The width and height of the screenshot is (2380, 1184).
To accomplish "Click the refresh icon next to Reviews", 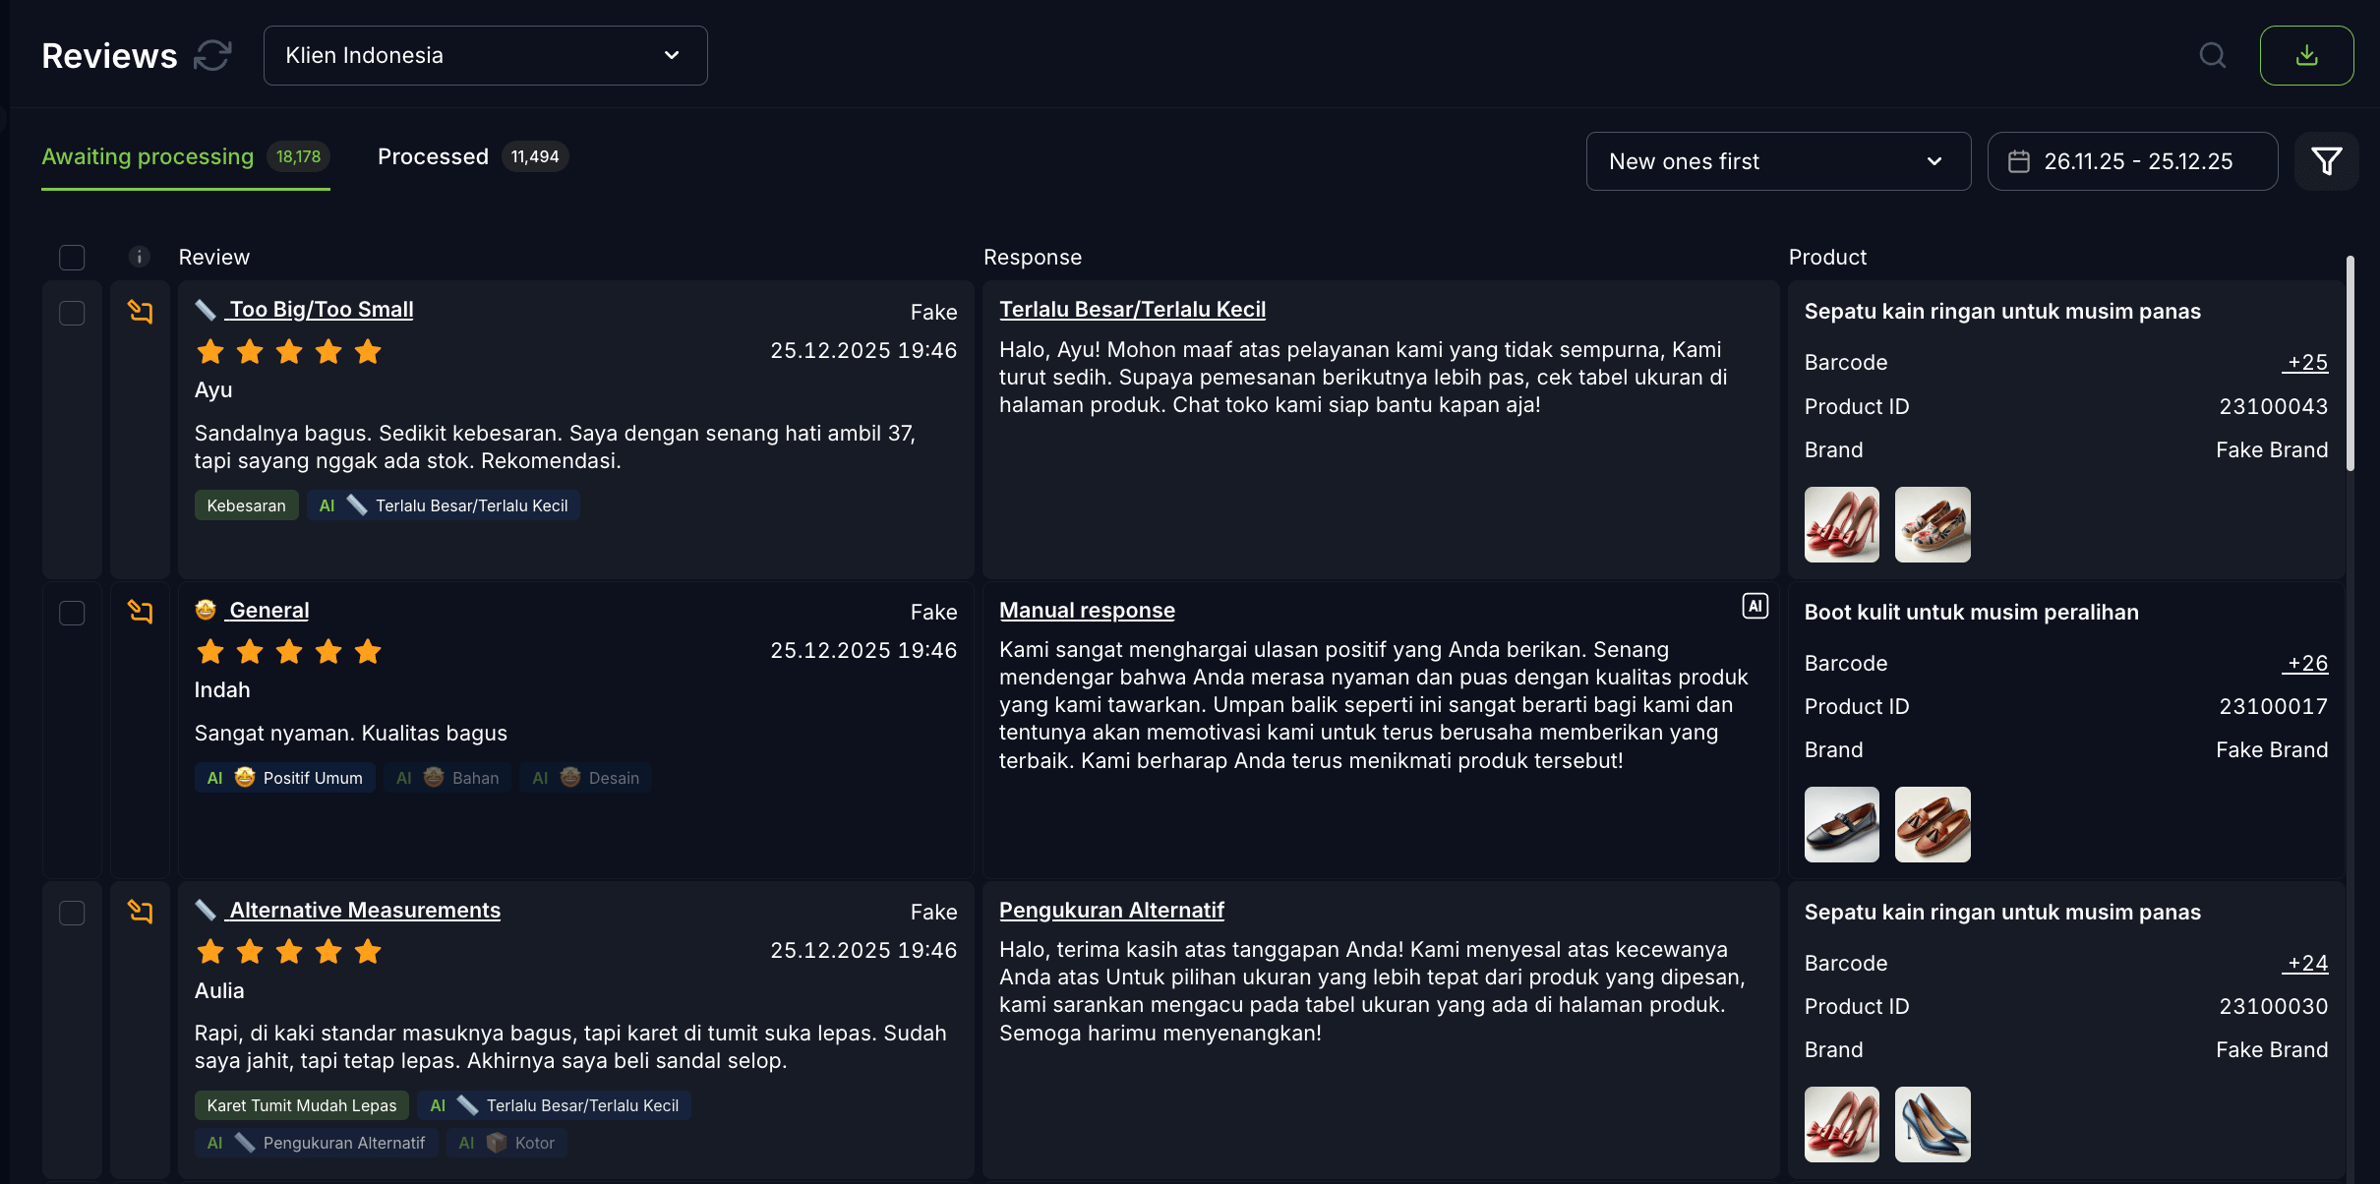I will tap(212, 56).
